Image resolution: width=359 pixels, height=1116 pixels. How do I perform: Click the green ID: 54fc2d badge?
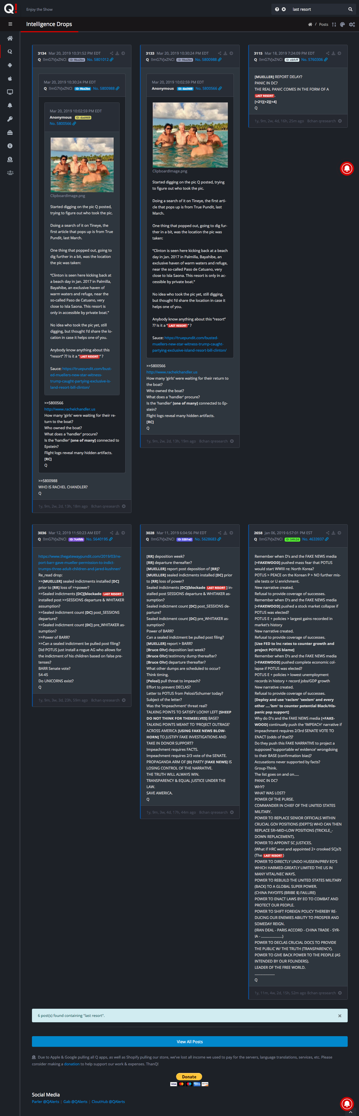coord(292,539)
